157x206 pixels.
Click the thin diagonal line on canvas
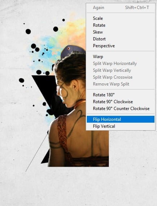[x=37, y=153]
